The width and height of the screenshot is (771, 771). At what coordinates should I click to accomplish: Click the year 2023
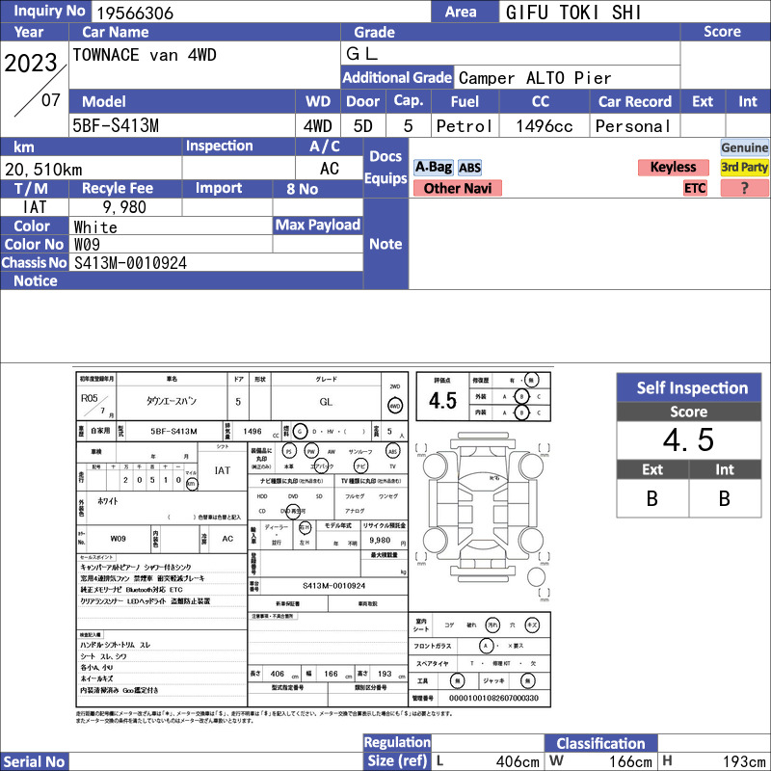pos(31,63)
